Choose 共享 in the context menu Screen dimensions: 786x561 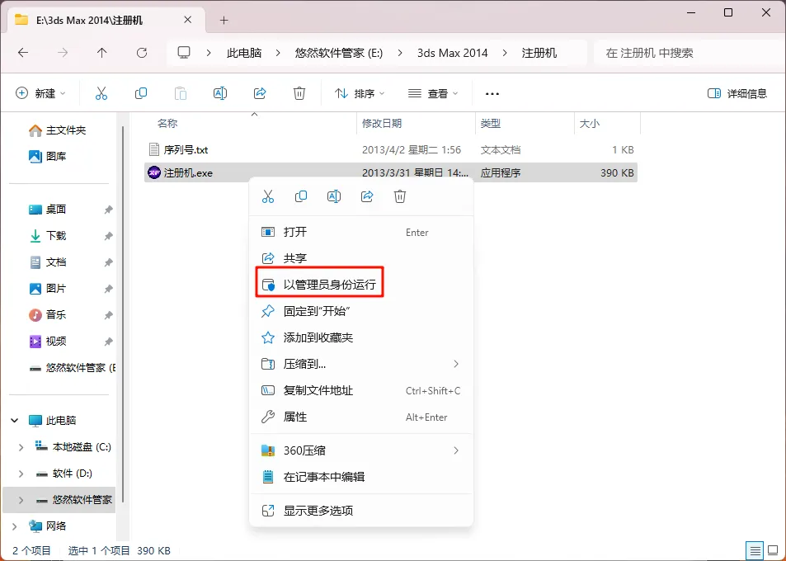click(361, 258)
